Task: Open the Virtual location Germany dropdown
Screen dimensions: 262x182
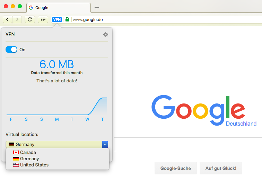Action: coord(57,145)
